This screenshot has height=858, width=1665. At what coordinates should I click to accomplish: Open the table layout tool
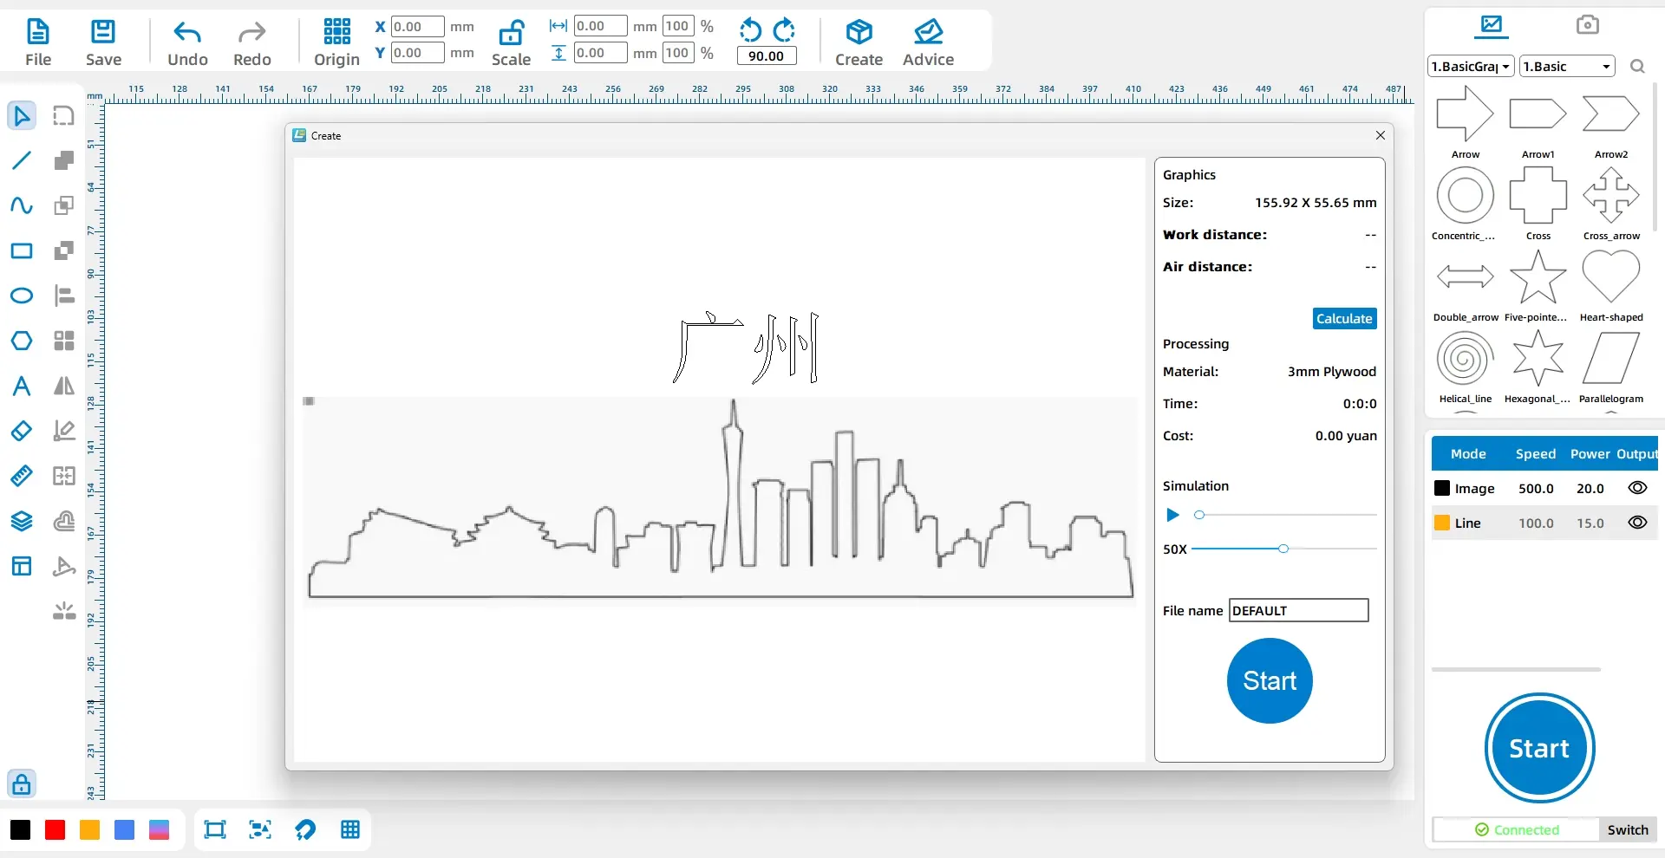[22, 566]
